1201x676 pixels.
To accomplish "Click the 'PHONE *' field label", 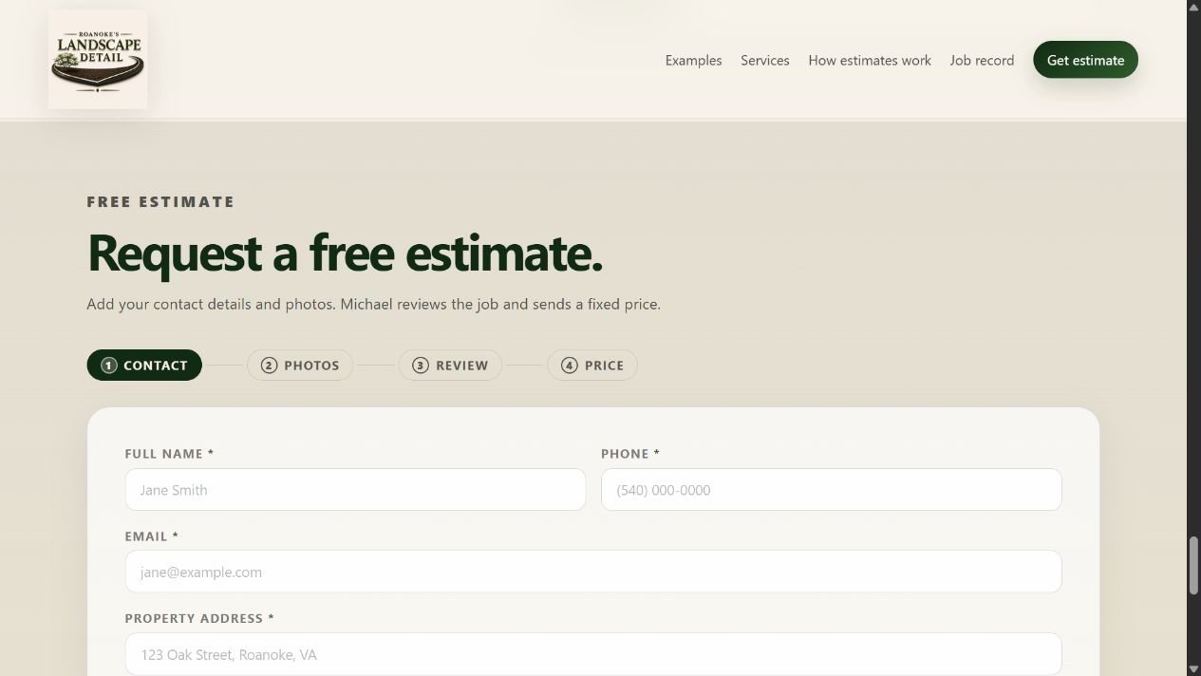I will tap(630, 454).
